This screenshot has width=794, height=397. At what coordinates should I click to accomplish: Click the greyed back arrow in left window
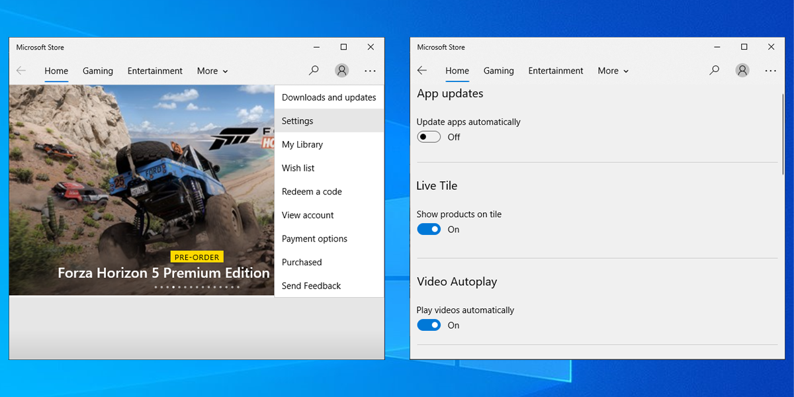(x=21, y=71)
